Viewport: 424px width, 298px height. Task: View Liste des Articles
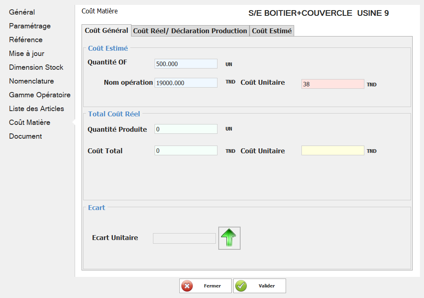tap(37, 109)
